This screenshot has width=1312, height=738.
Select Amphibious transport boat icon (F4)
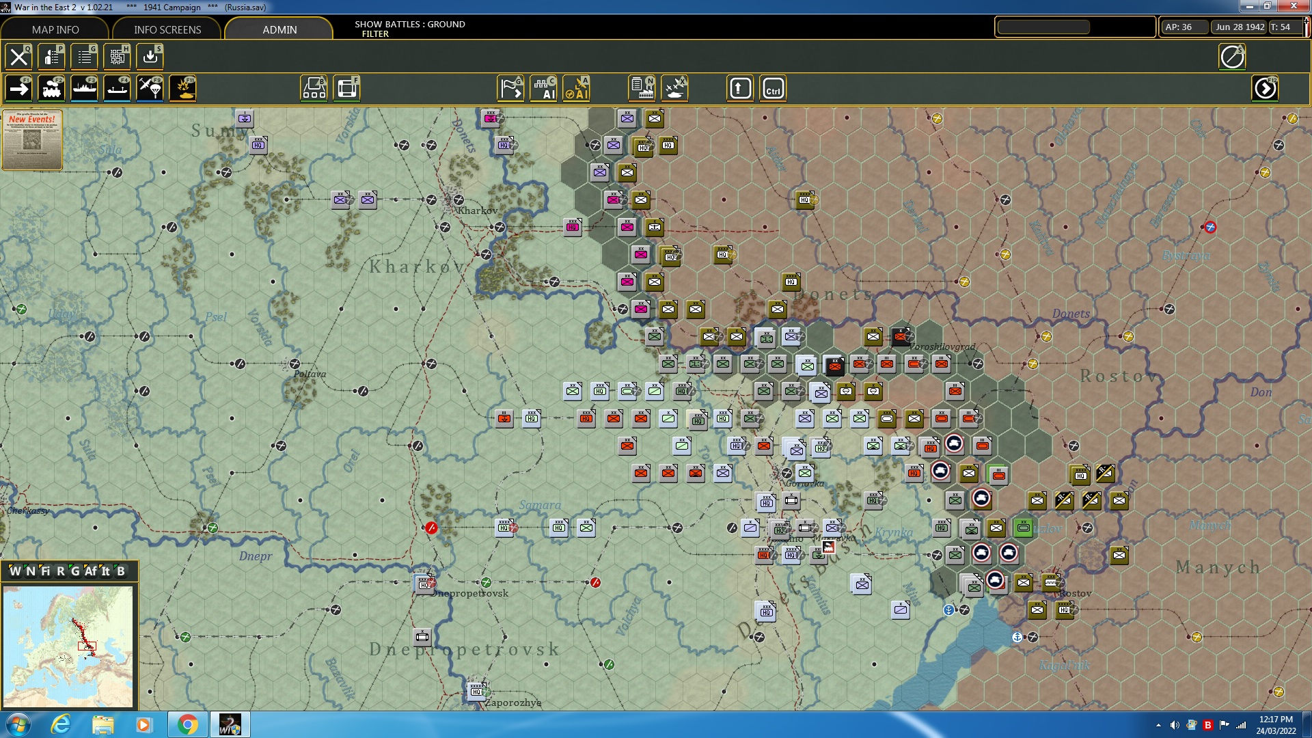click(x=118, y=89)
